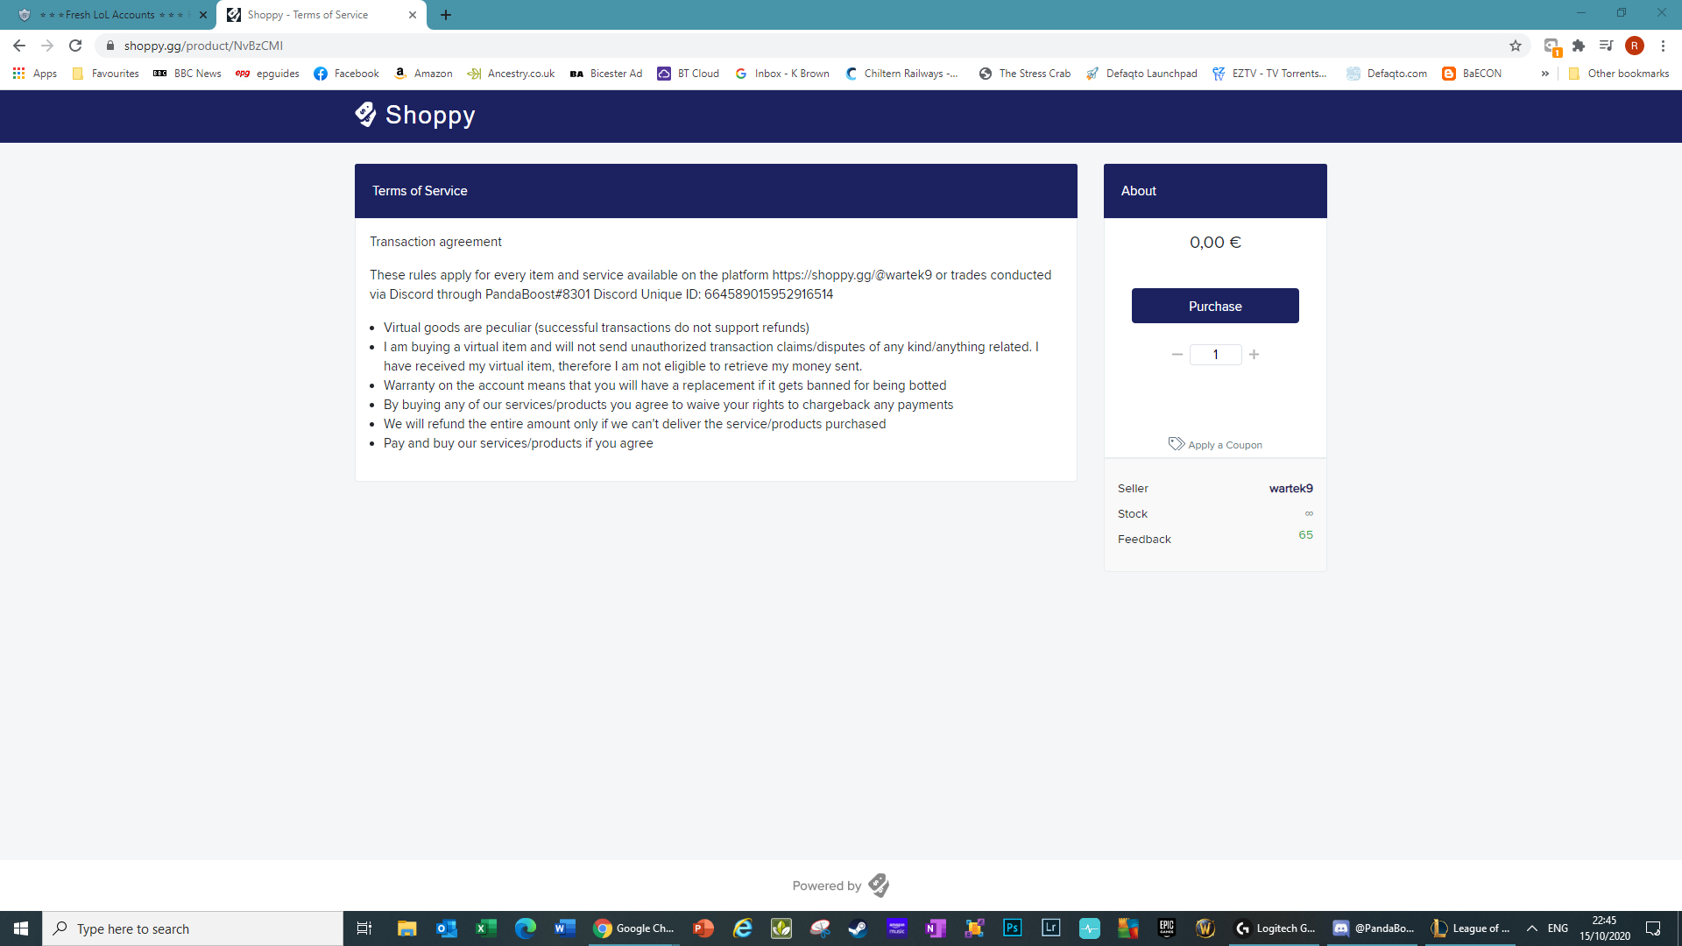Click the quantity input field
Image resolution: width=1682 pixels, height=946 pixels.
1215,355
